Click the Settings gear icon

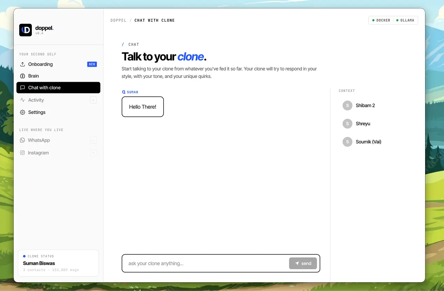pyautogui.click(x=22, y=112)
